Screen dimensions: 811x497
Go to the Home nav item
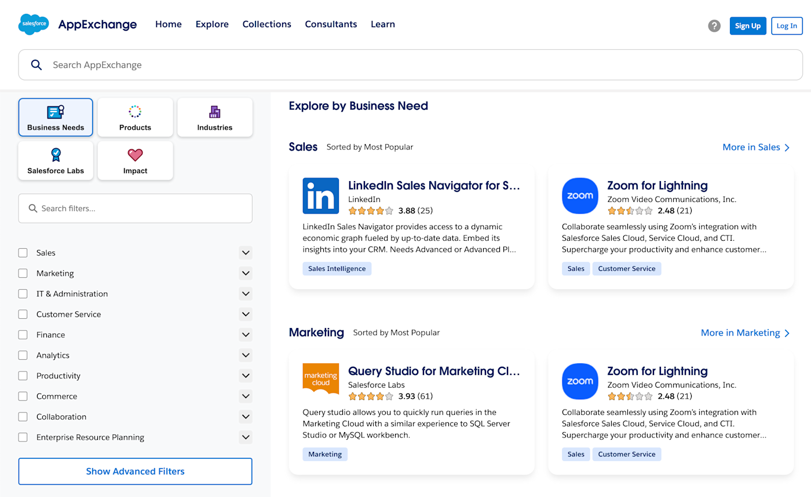169,24
